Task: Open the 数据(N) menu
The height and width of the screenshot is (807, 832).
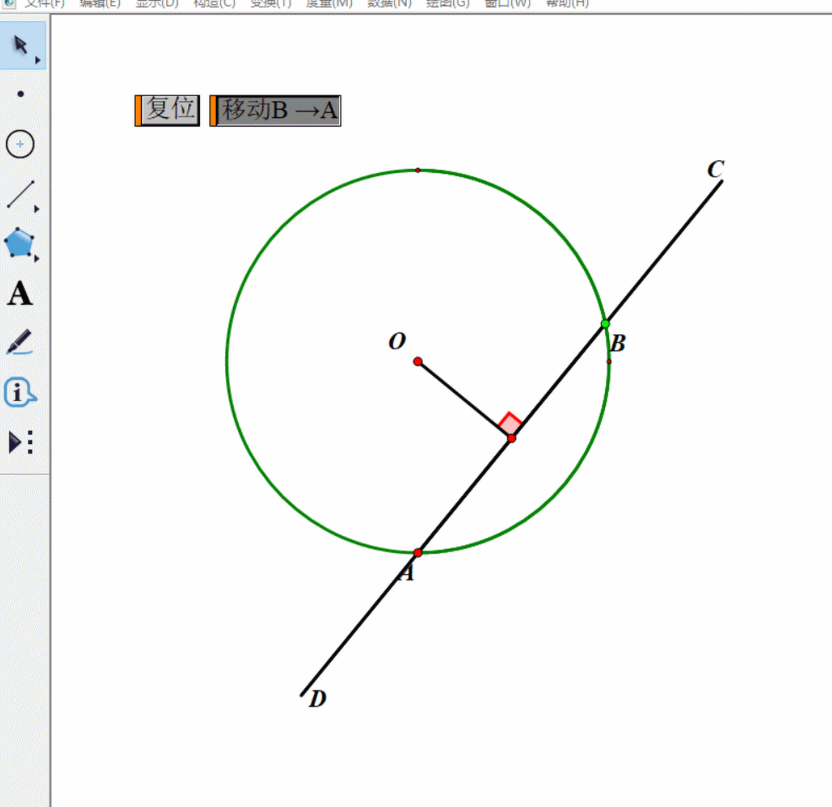Action: coord(390,3)
